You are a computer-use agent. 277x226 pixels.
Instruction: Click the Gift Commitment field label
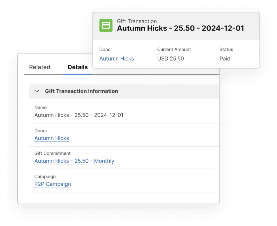(52, 153)
